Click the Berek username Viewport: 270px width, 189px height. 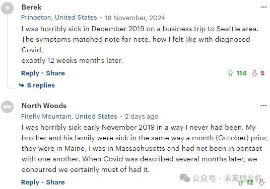tap(32, 7)
